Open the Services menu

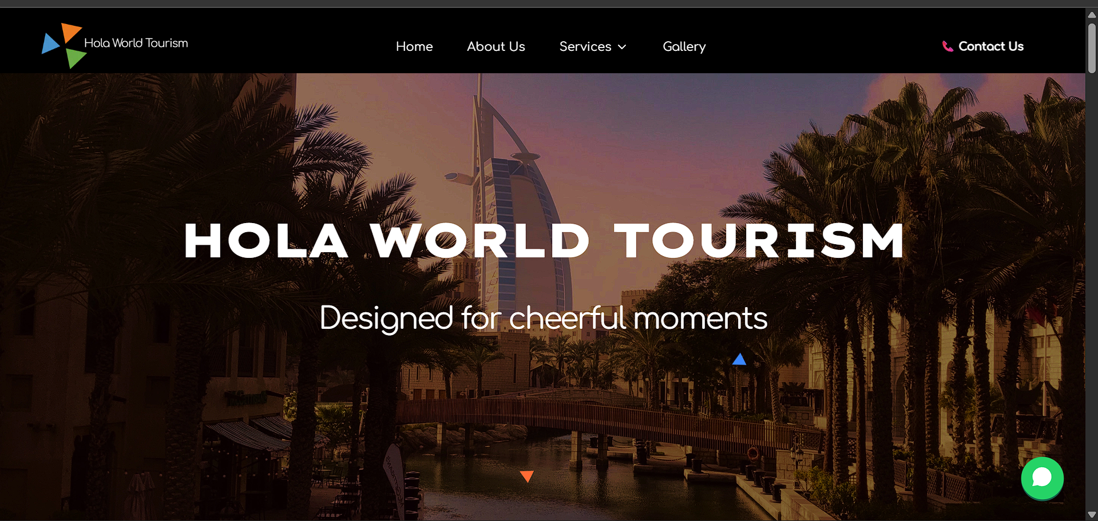[593, 46]
